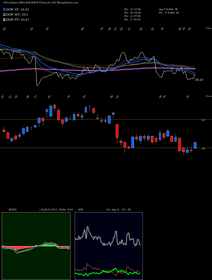Click the ADX (14 day) values text
Viewport: 212px width, 280px height.
[x=118, y=210]
